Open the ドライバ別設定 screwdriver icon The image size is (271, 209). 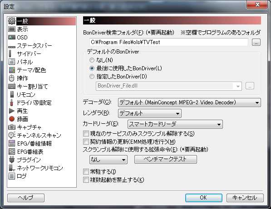point(12,102)
